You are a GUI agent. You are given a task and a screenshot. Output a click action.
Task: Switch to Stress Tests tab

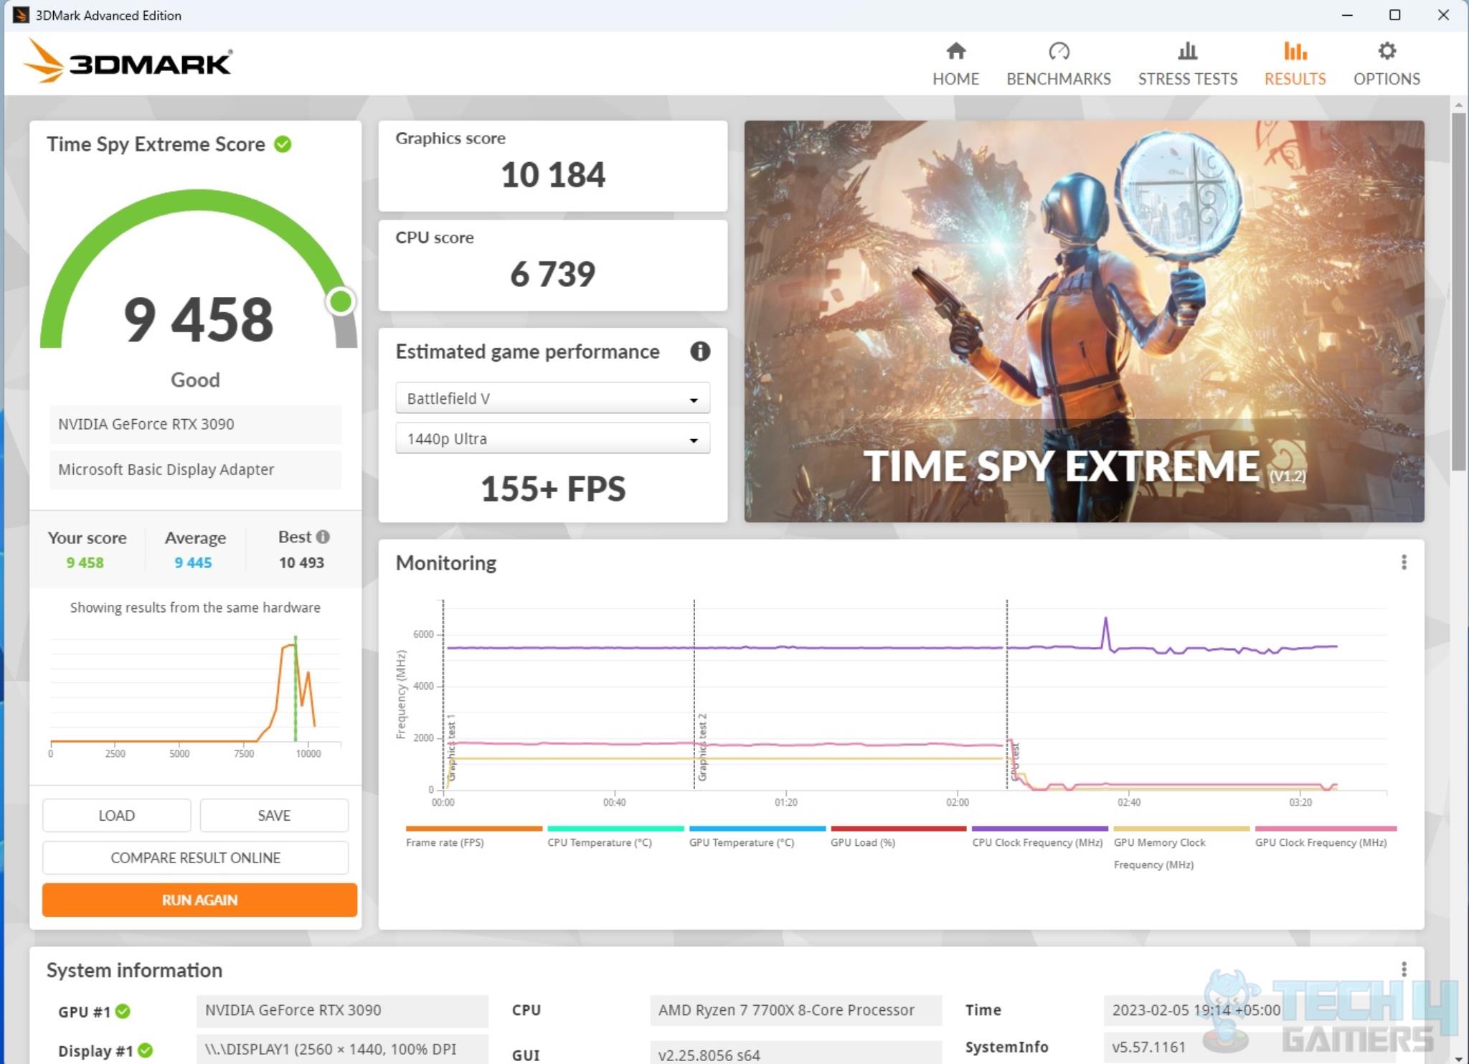(1187, 63)
